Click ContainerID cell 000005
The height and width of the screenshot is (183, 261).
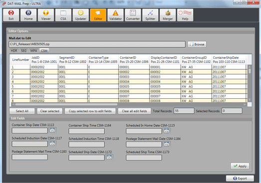pos(134,86)
